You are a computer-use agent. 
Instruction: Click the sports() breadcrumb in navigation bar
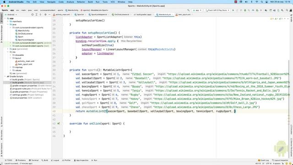tap(94, 10)
